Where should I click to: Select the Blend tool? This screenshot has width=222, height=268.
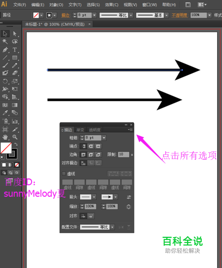coord(15,113)
